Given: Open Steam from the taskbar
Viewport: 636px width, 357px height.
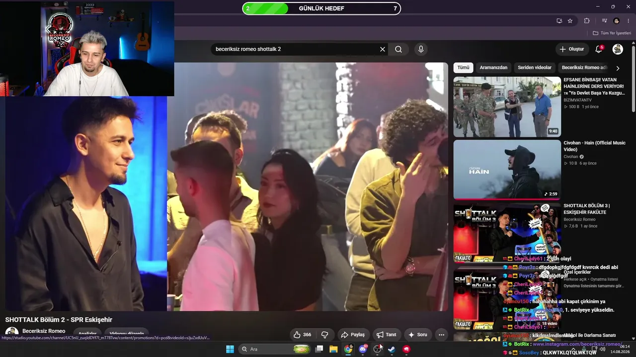Looking at the screenshot, I should 392,349.
